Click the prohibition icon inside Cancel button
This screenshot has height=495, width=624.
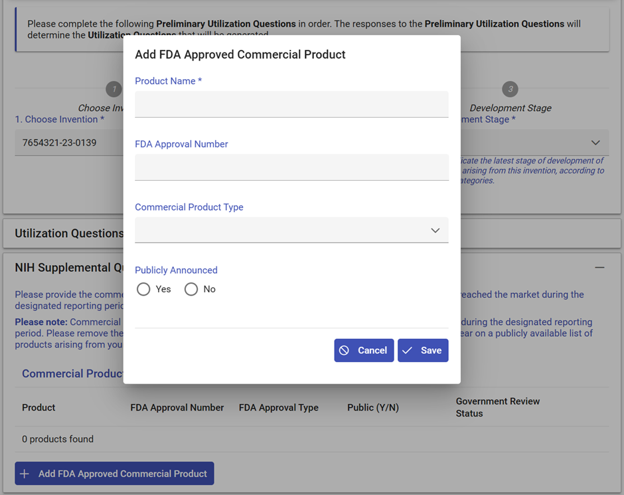point(345,350)
